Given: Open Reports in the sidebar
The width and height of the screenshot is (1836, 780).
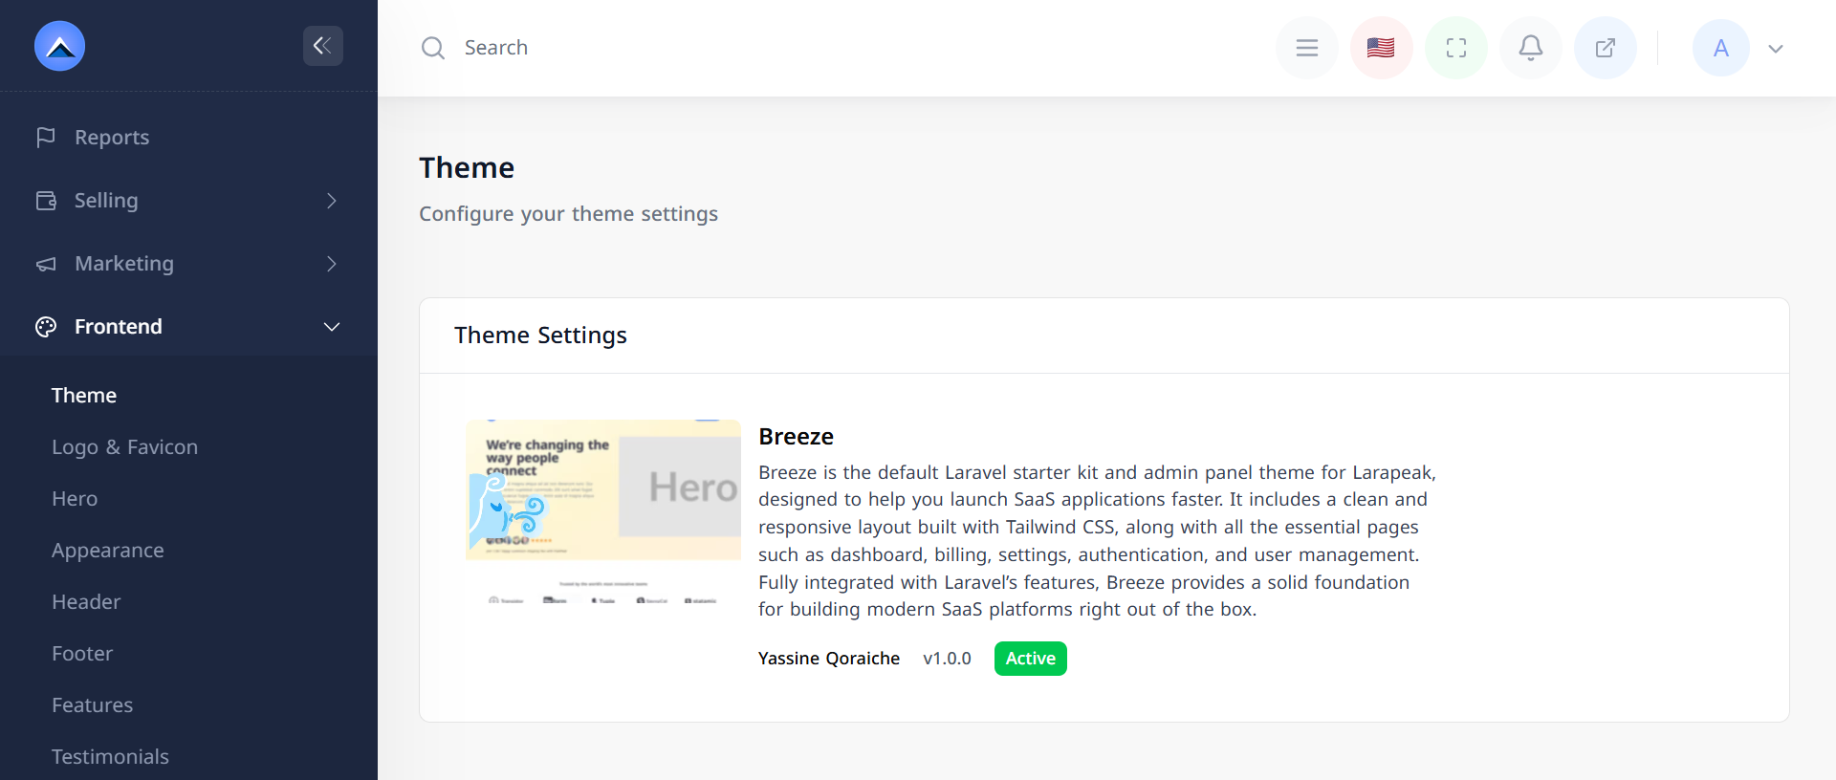Looking at the screenshot, I should [112, 138].
